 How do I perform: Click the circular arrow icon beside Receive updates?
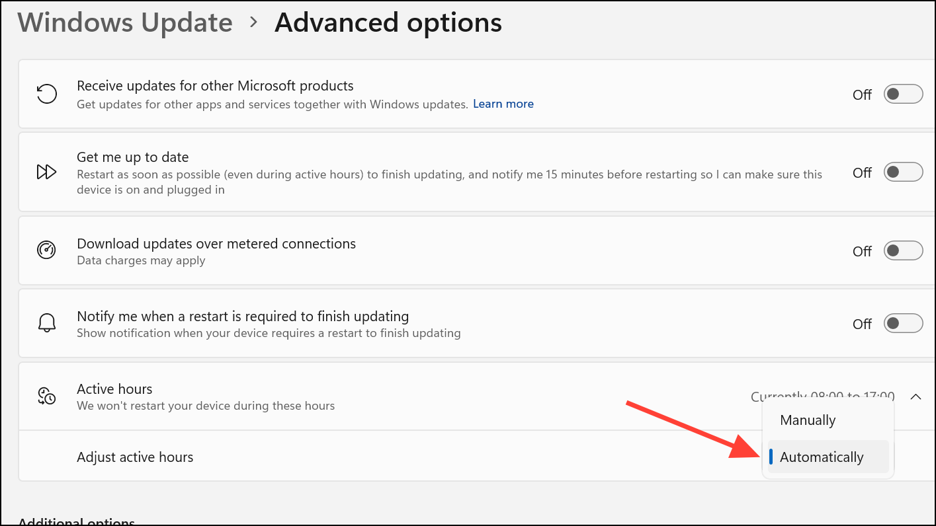46,94
